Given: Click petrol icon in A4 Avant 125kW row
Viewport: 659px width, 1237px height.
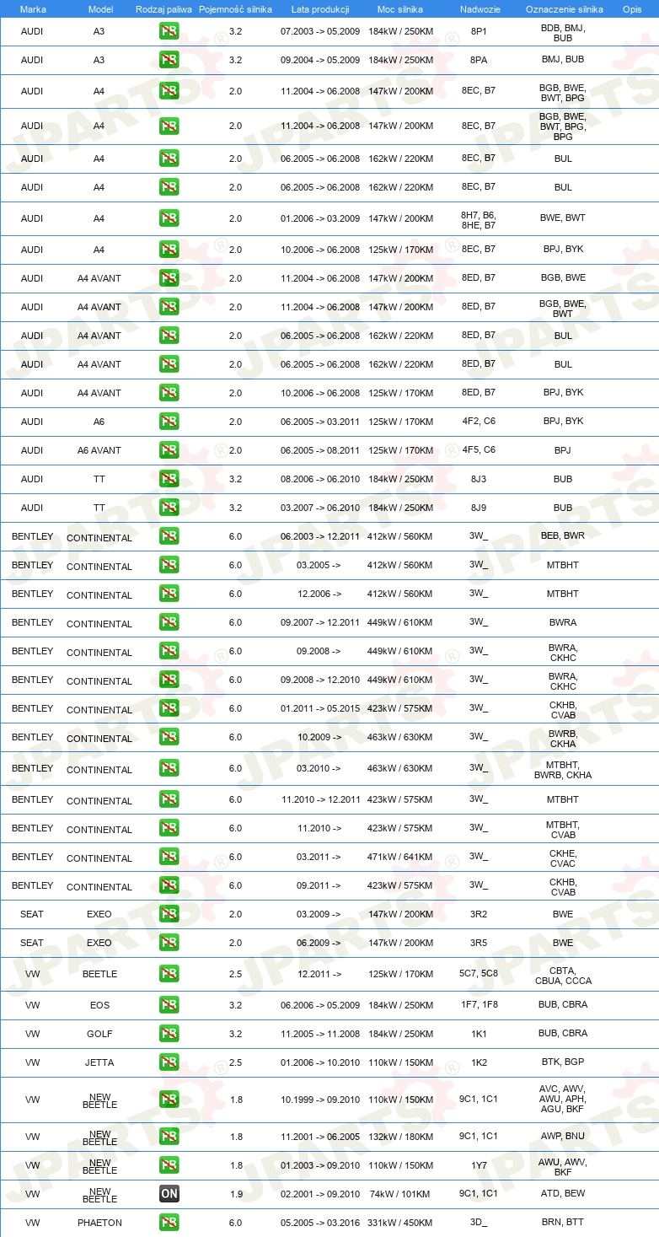Looking at the screenshot, I should click(x=169, y=393).
